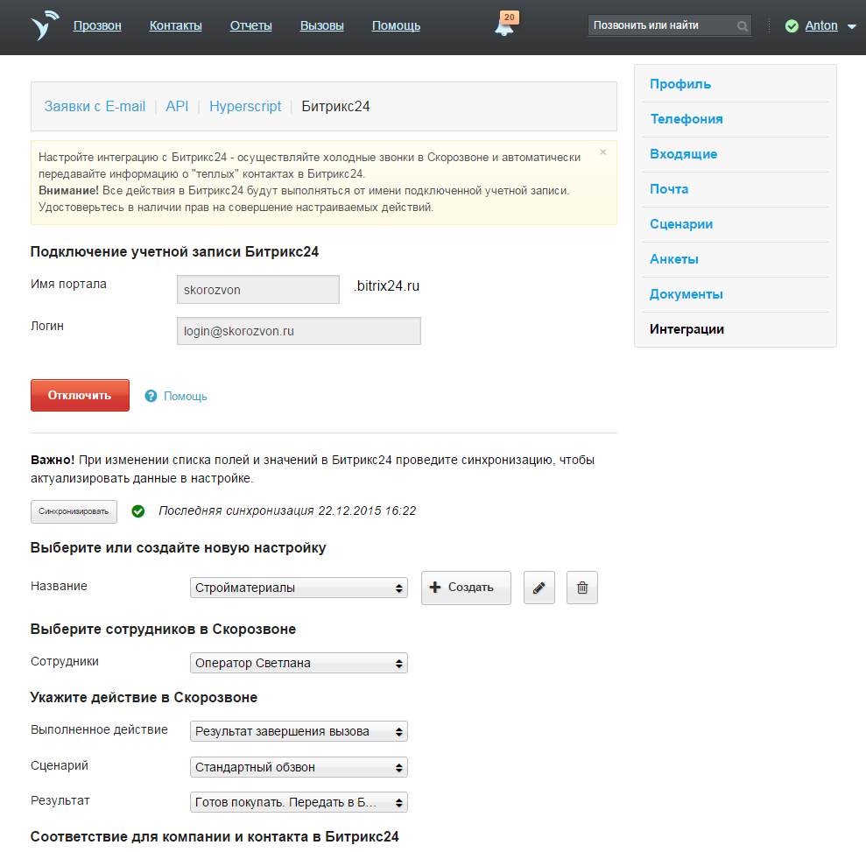Open the Выполненное действие dropdown
The height and width of the screenshot is (852, 866).
(299, 731)
